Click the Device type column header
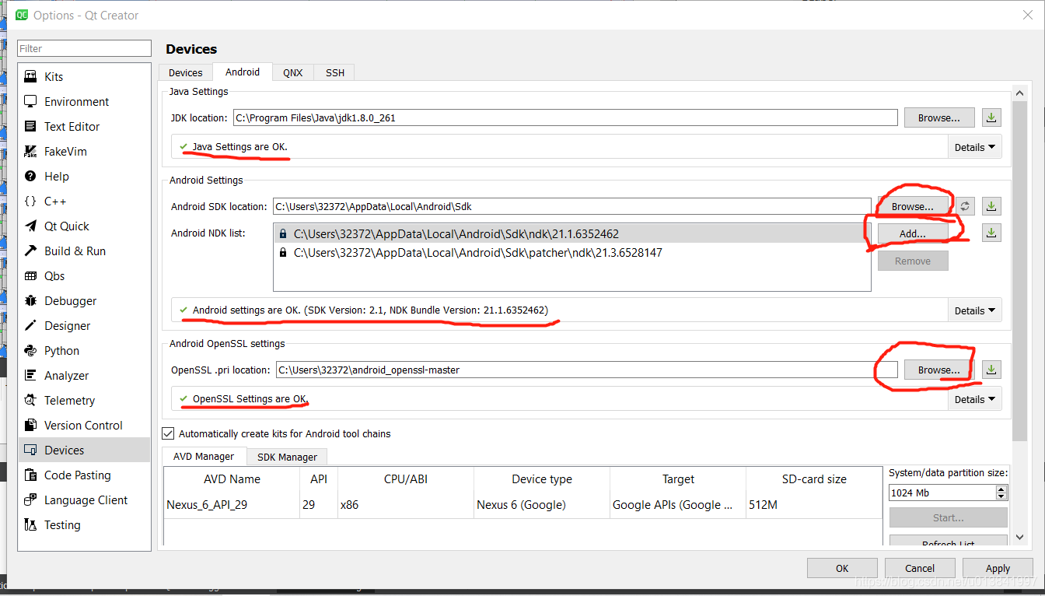Image resolution: width=1045 pixels, height=596 pixels. point(542,479)
